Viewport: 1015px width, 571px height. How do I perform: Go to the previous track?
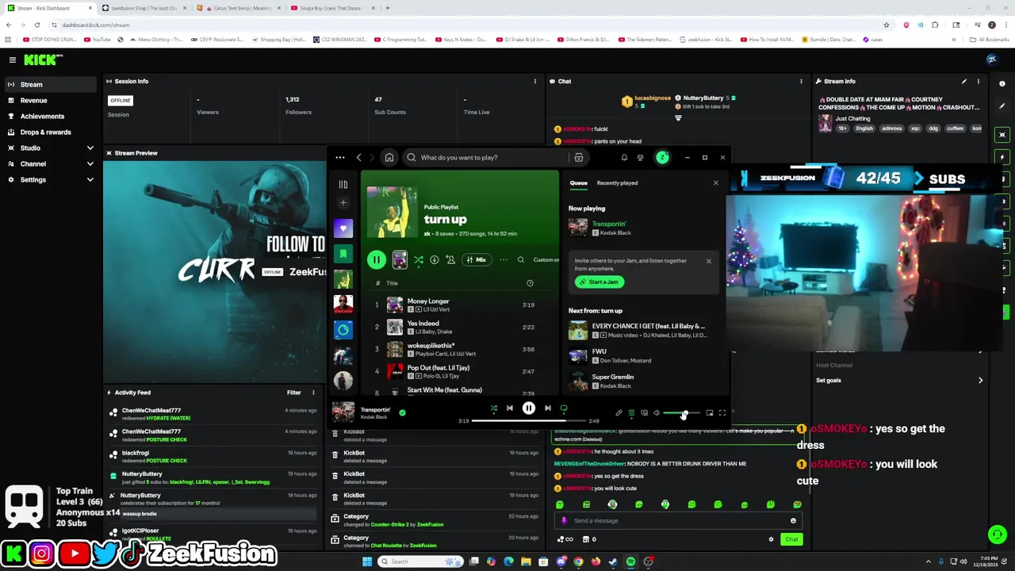point(510,408)
